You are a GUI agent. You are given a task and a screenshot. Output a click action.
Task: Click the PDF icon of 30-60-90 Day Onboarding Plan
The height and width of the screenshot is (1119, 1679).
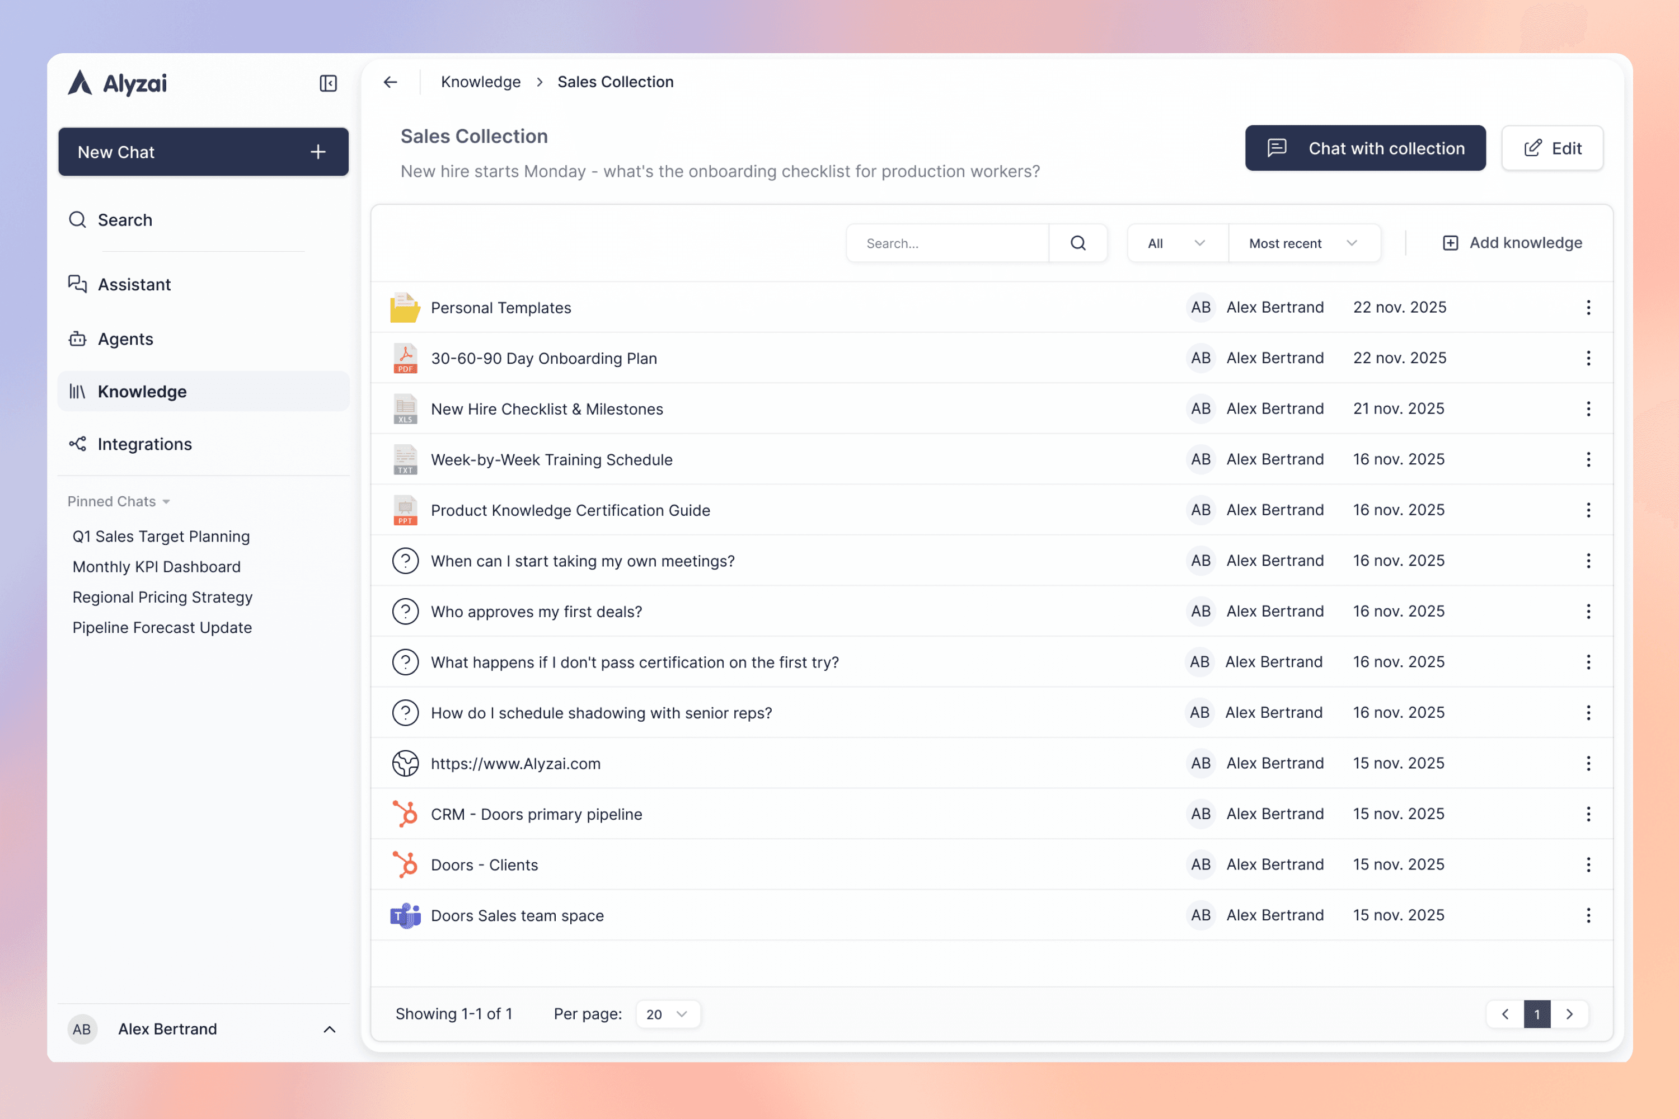click(405, 358)
